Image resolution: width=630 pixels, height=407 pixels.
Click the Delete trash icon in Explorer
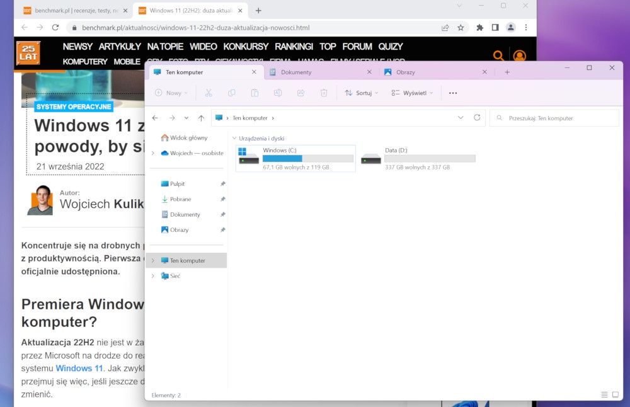(x=324, y=93)
